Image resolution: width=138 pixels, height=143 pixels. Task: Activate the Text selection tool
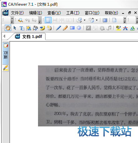(x=22, y=28)
